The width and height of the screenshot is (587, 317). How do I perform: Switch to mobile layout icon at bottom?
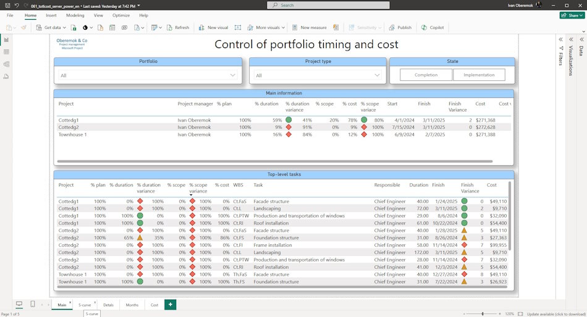point(33,304)
